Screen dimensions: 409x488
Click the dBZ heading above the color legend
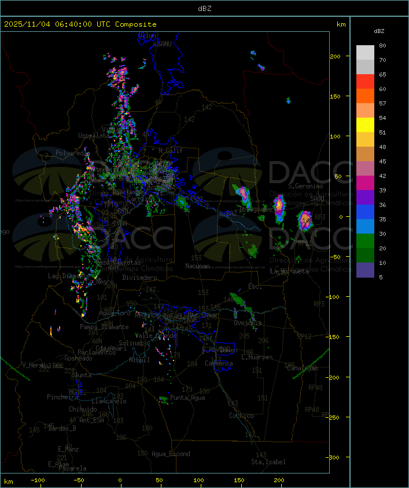point(379,31)
